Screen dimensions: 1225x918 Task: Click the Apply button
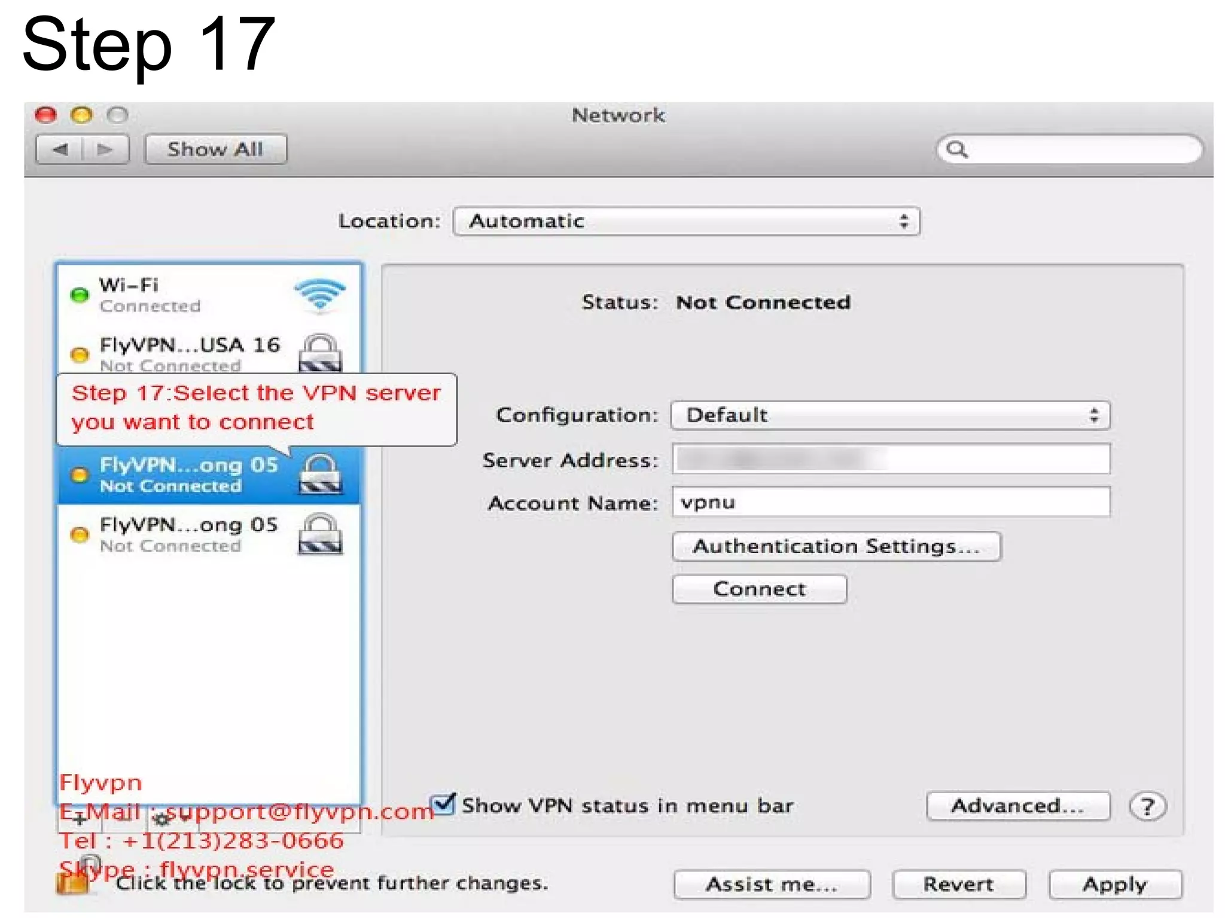pyautogui.click(x=1116, y=885)
